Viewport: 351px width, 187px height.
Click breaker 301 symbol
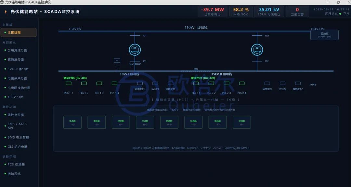pyautogui.click(x=135, y=61)
